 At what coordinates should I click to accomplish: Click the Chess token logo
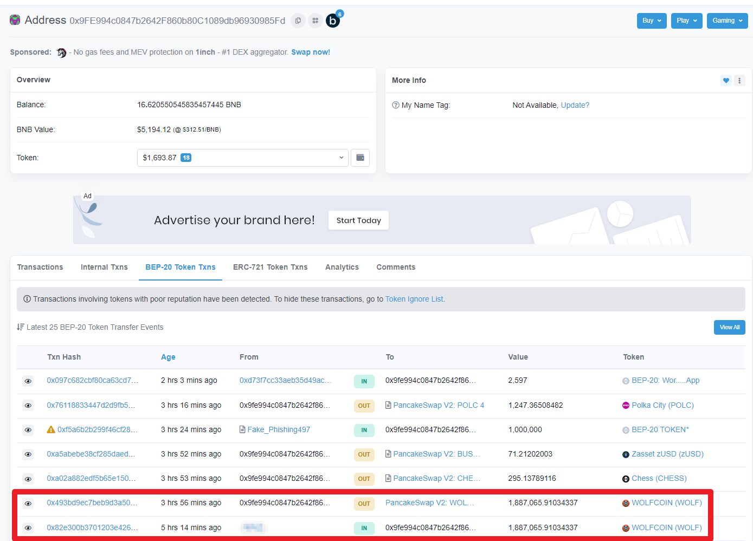[x=626, y=479]
